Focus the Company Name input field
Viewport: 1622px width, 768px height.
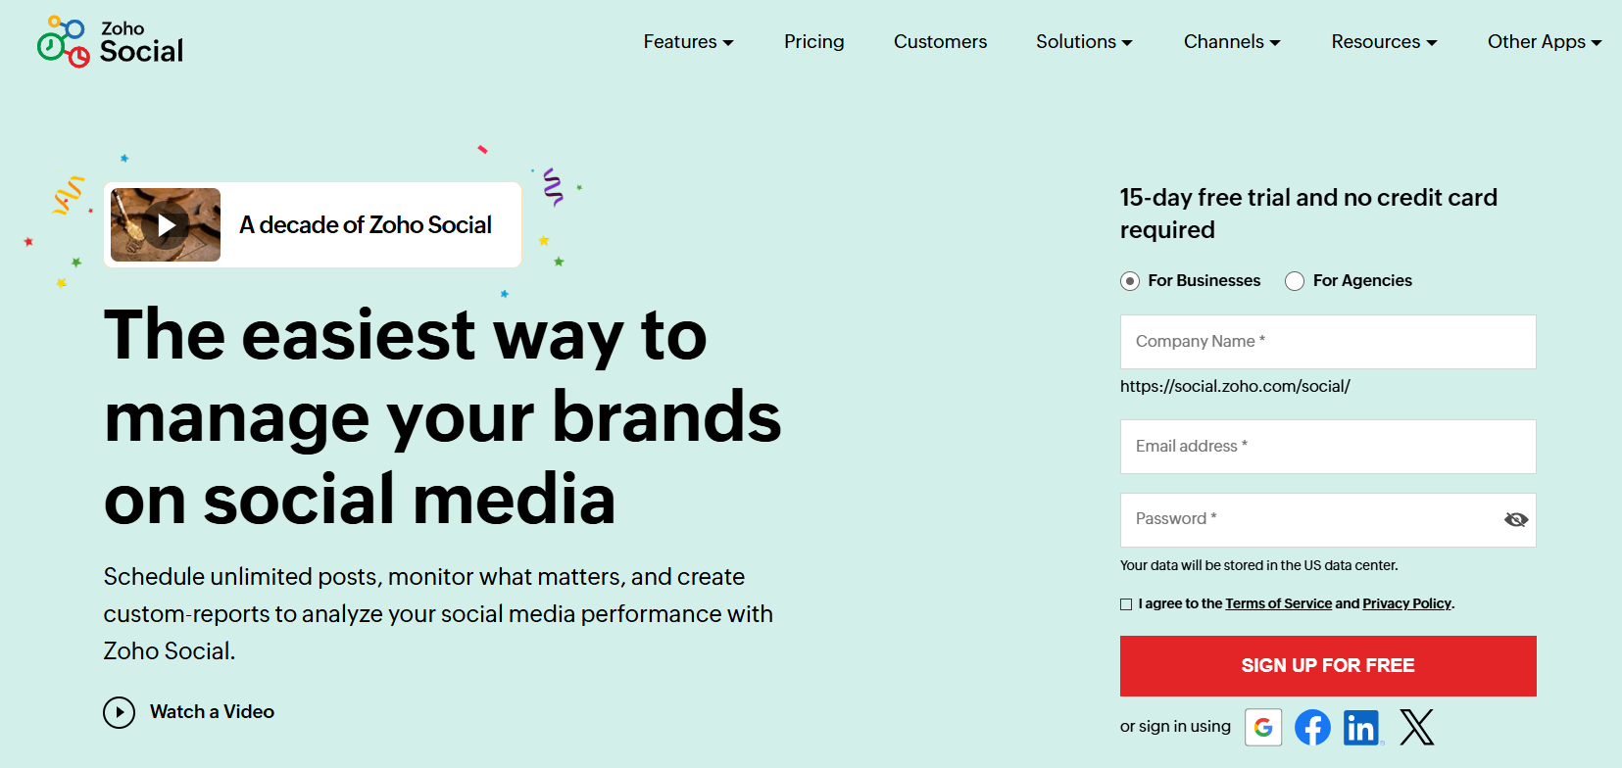coord(1328,342)
